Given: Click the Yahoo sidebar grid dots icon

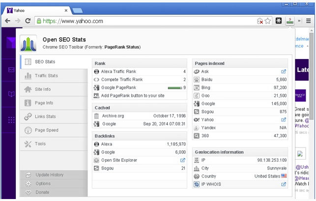Looking at the screenshot, I should point(11,120).
